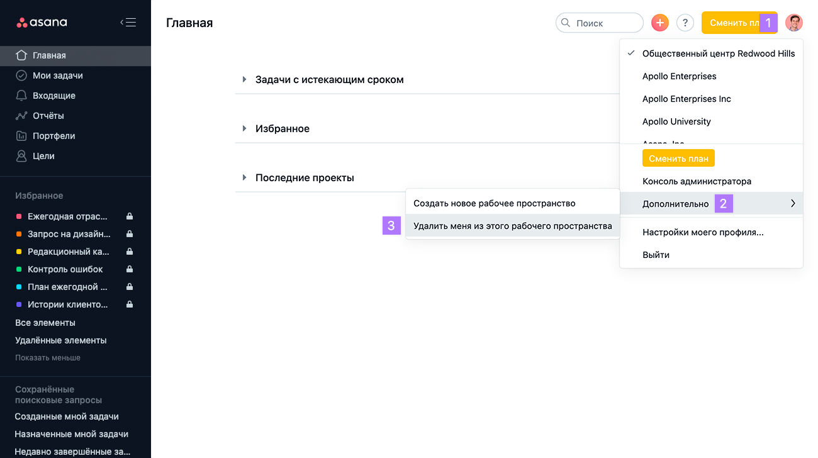
Task: Open the План ежегодной... project
Action: click(67, 287)
